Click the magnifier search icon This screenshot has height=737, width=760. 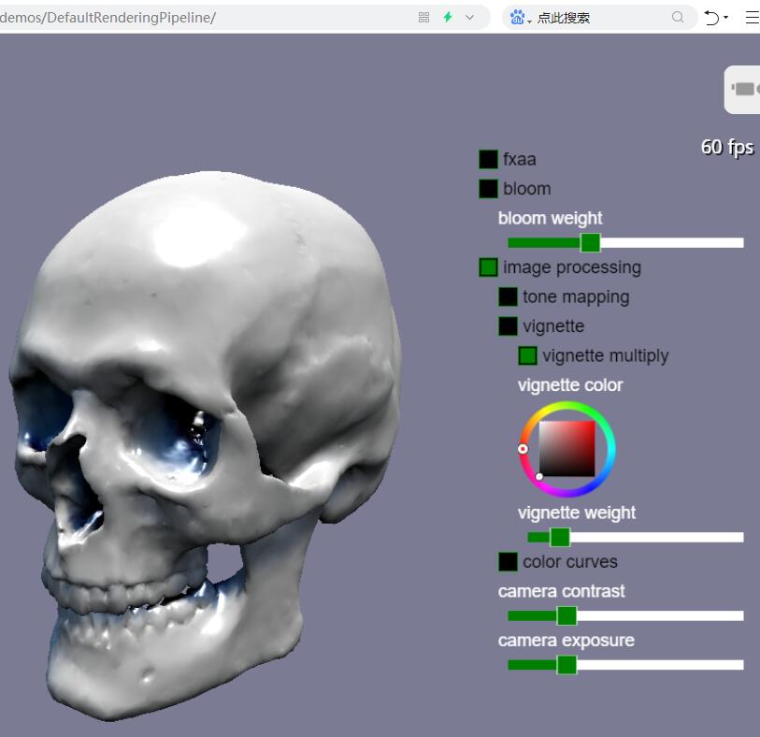678,17
